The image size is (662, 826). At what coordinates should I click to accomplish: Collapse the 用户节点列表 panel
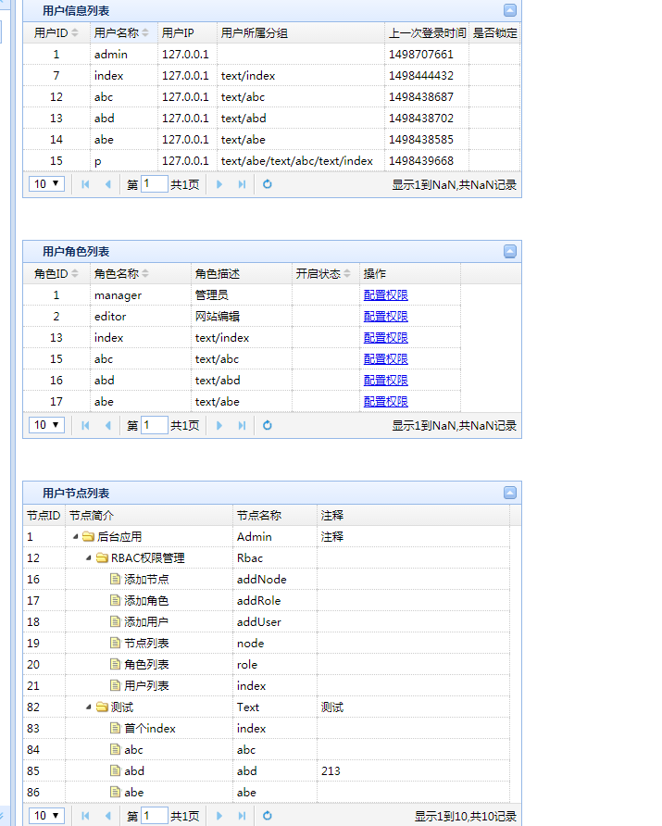coord(510,494)
